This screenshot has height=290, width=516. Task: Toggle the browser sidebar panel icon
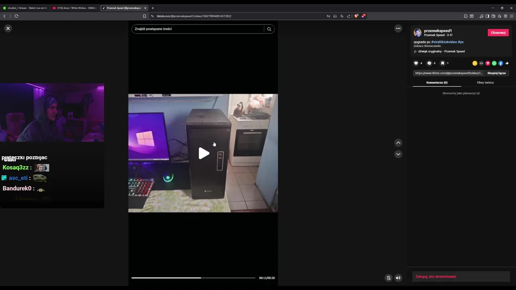tap(487, 16)
